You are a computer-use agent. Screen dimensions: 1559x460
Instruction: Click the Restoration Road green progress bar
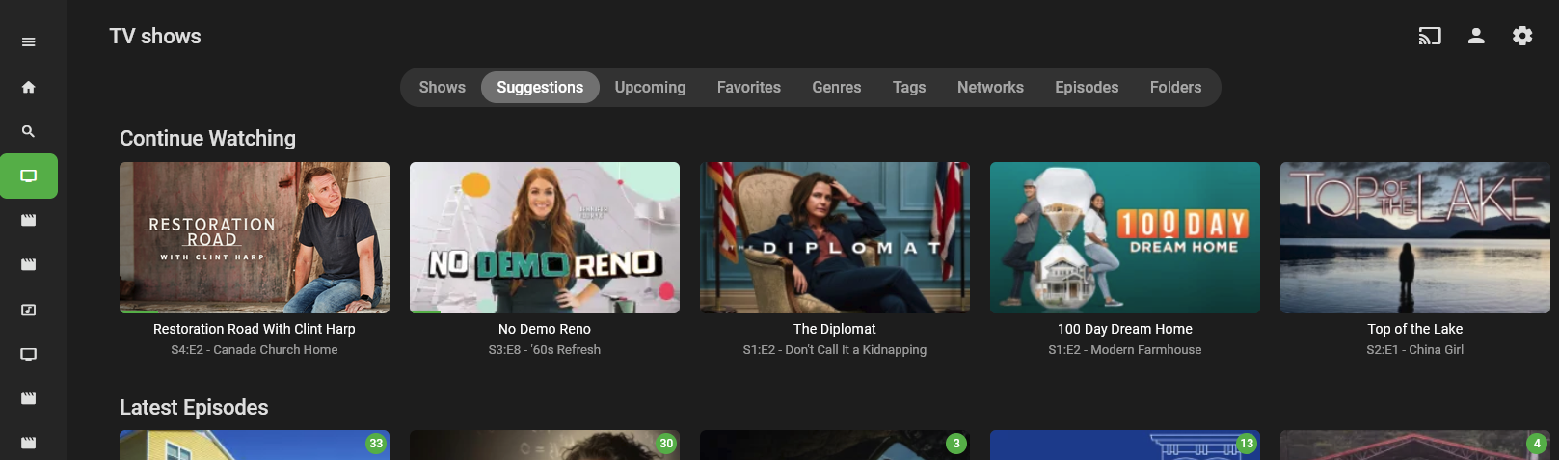(139, 311)
